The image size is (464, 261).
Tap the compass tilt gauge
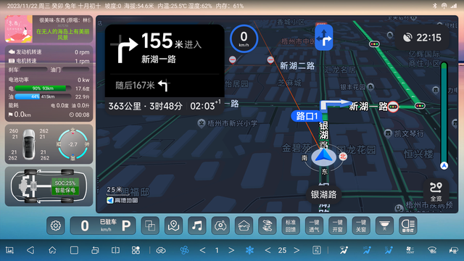(72, 144)
